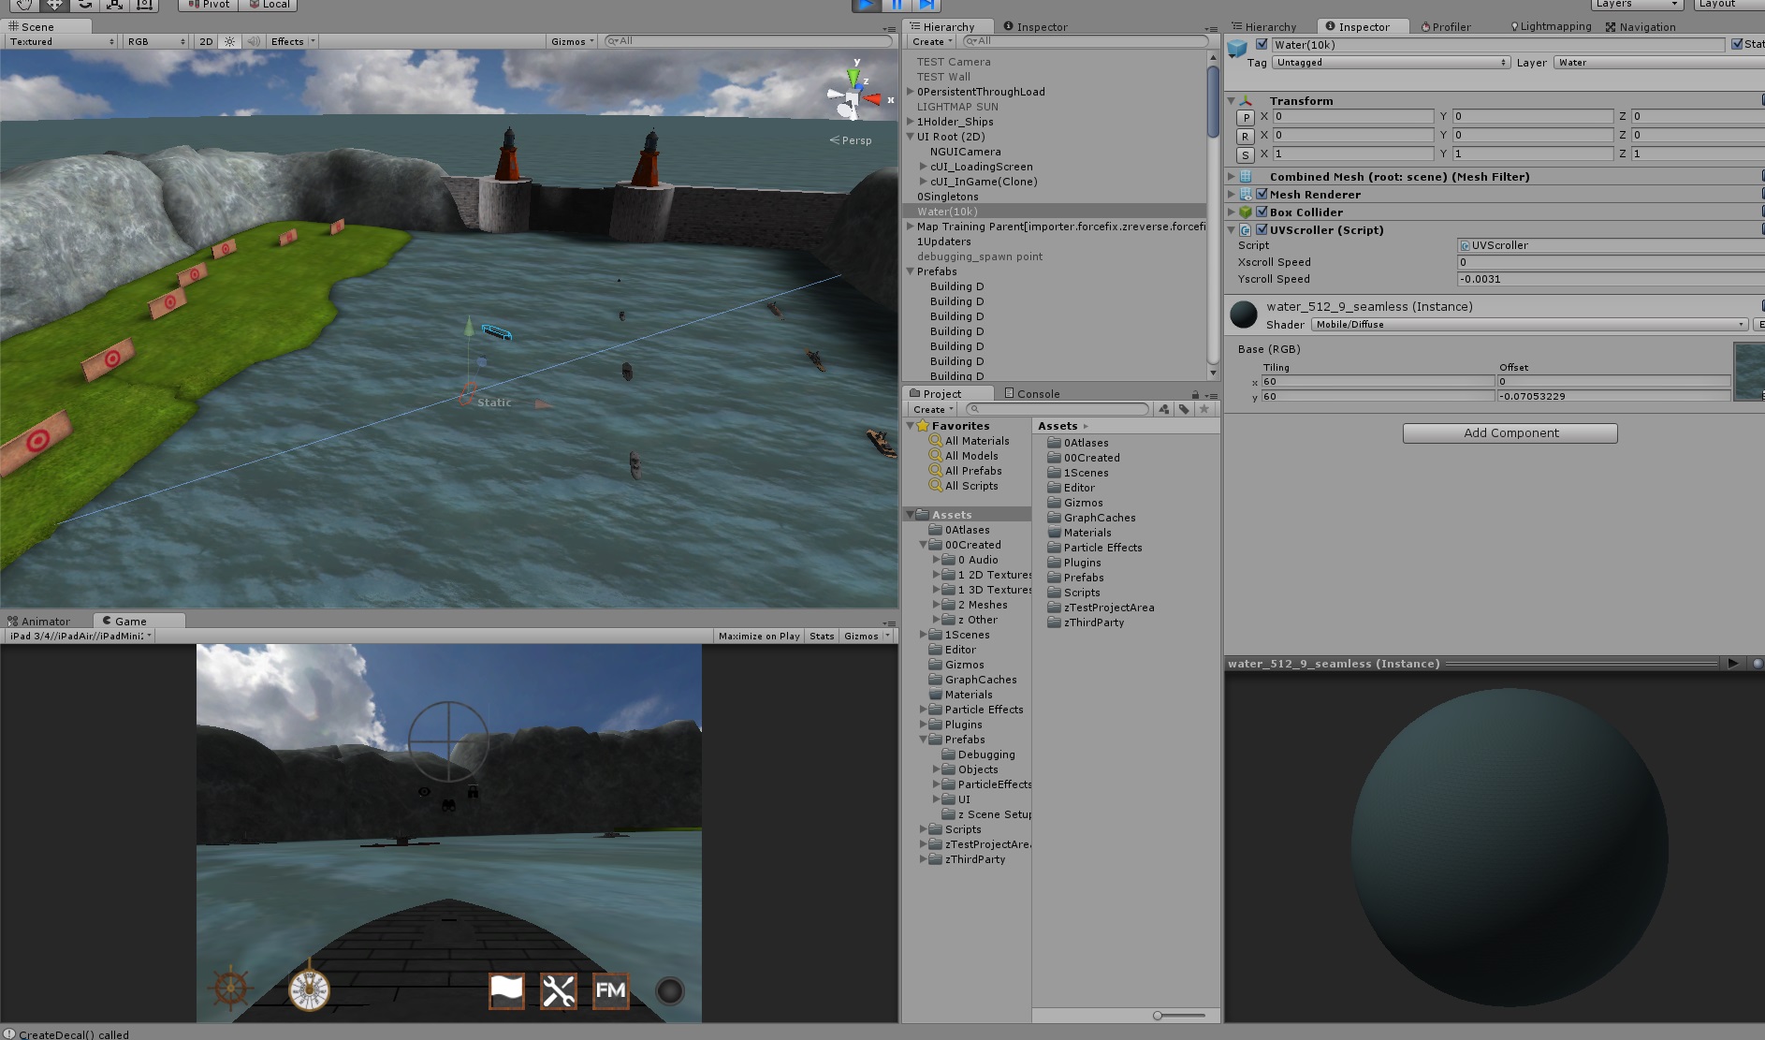Click the eye icon in Game view
The width and height of the screenshot is (1765, 1040).
point(424,792)
